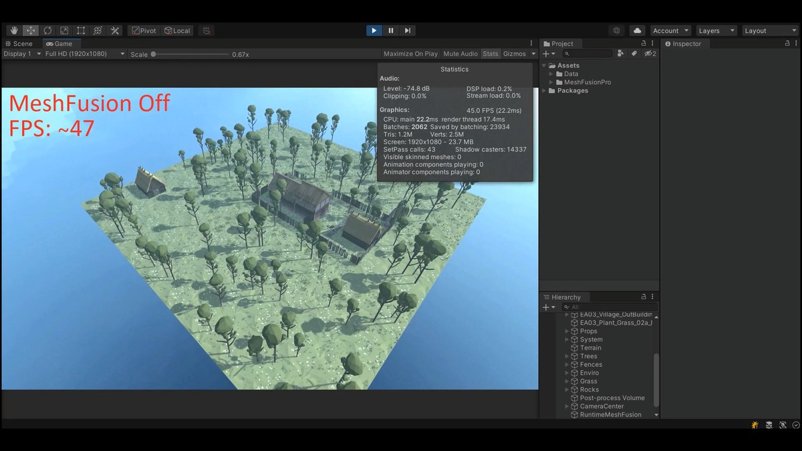
Task: Expand the Trees object in Hierarchy
Action: (x=567, y=356)
